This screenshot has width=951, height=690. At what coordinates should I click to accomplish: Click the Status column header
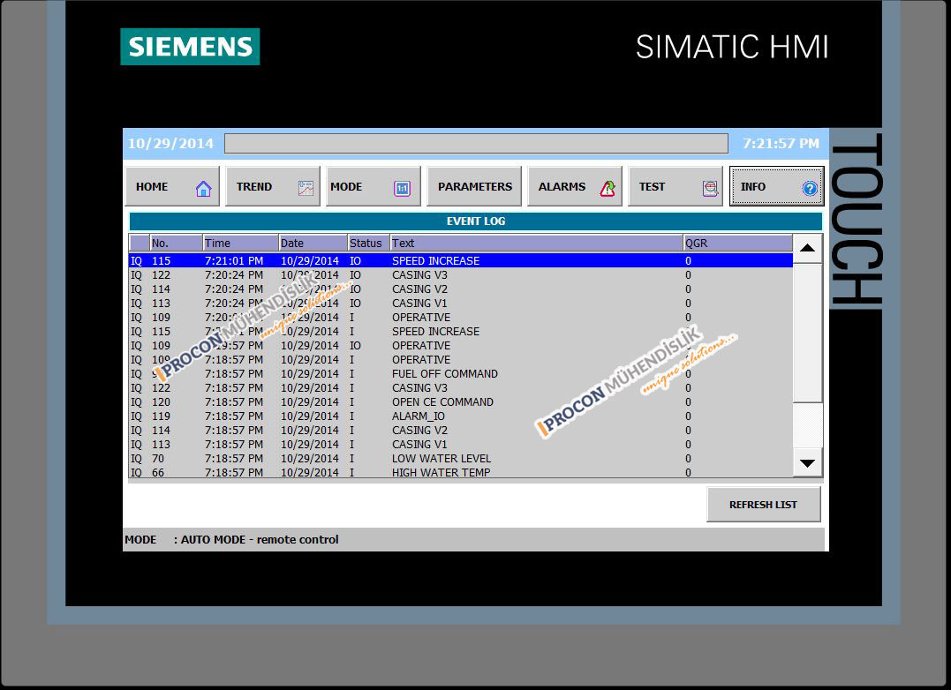(369, 243)
